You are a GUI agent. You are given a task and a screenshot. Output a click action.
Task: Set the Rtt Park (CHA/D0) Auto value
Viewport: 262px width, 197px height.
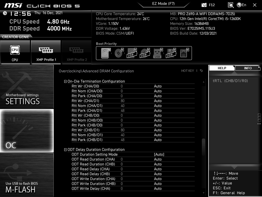[158, 96]
